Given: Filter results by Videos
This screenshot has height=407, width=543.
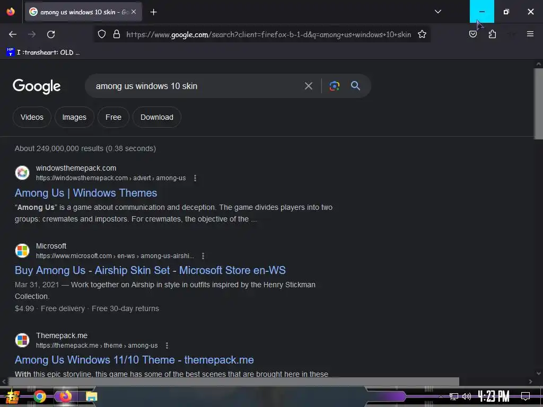Looking at the screenshot, I should [x=32, y=117].
